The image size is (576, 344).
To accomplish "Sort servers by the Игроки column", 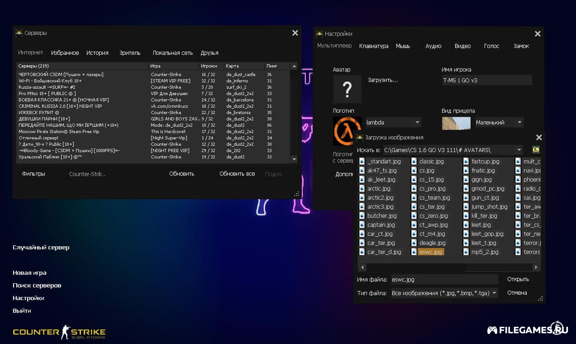I will pos(211,66).
